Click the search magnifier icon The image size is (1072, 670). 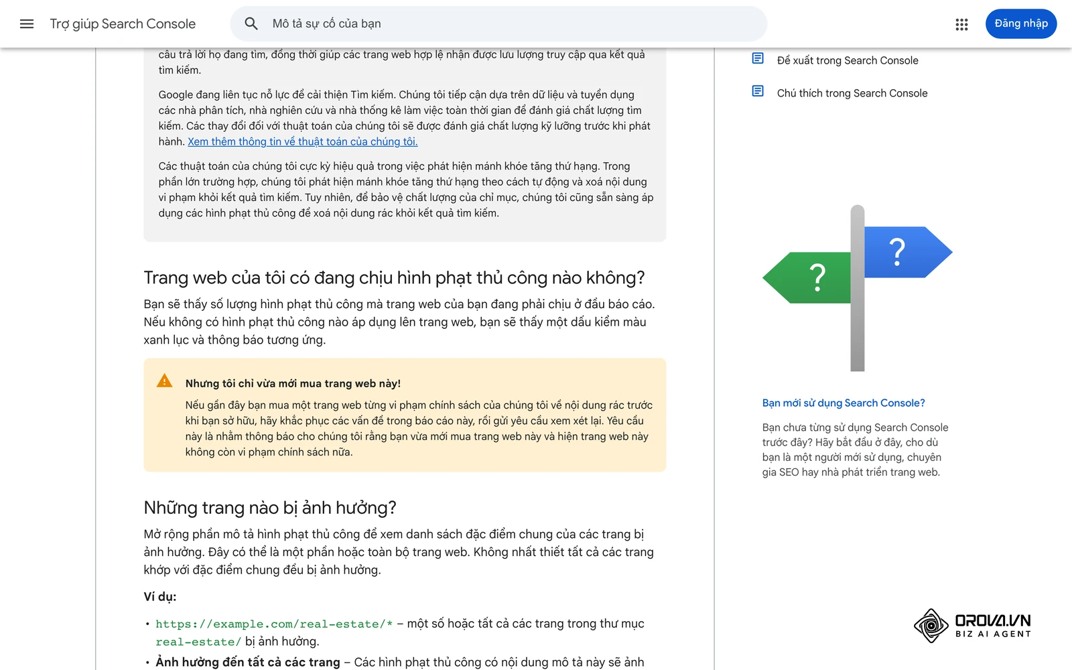[251, 24]
